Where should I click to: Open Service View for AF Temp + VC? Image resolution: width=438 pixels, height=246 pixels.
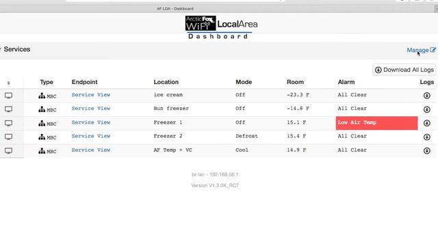(x=91, y=150)
